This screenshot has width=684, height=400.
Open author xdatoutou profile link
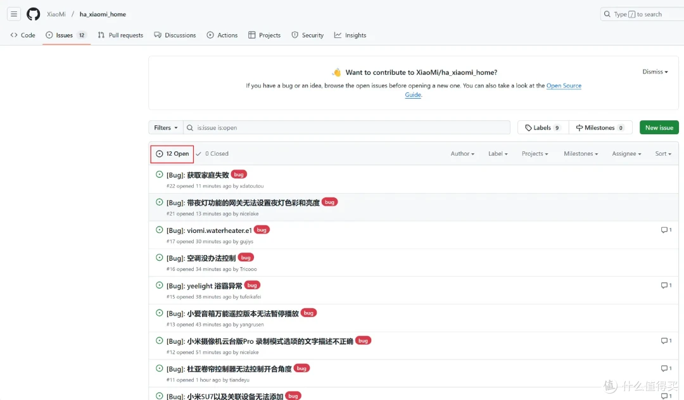(251, 186)
